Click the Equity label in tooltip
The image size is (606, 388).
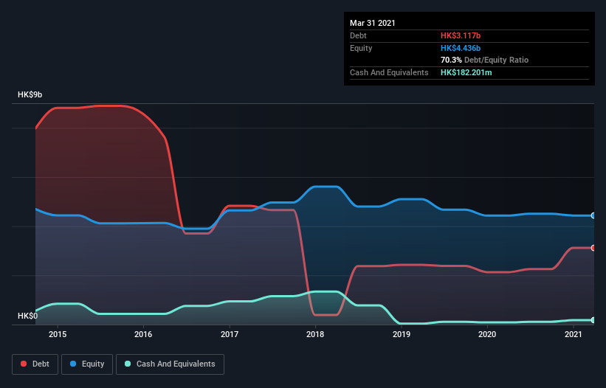click(361, 48)
